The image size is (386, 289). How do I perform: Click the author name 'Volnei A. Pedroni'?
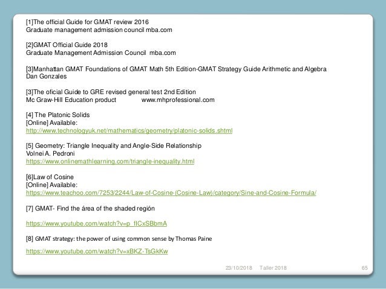(x=50, y=154)
